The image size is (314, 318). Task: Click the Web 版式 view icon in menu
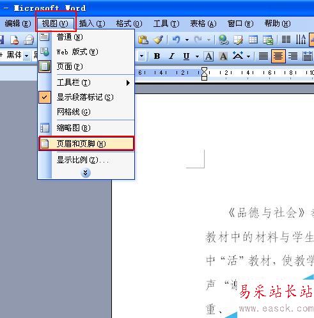coord(45,52)
